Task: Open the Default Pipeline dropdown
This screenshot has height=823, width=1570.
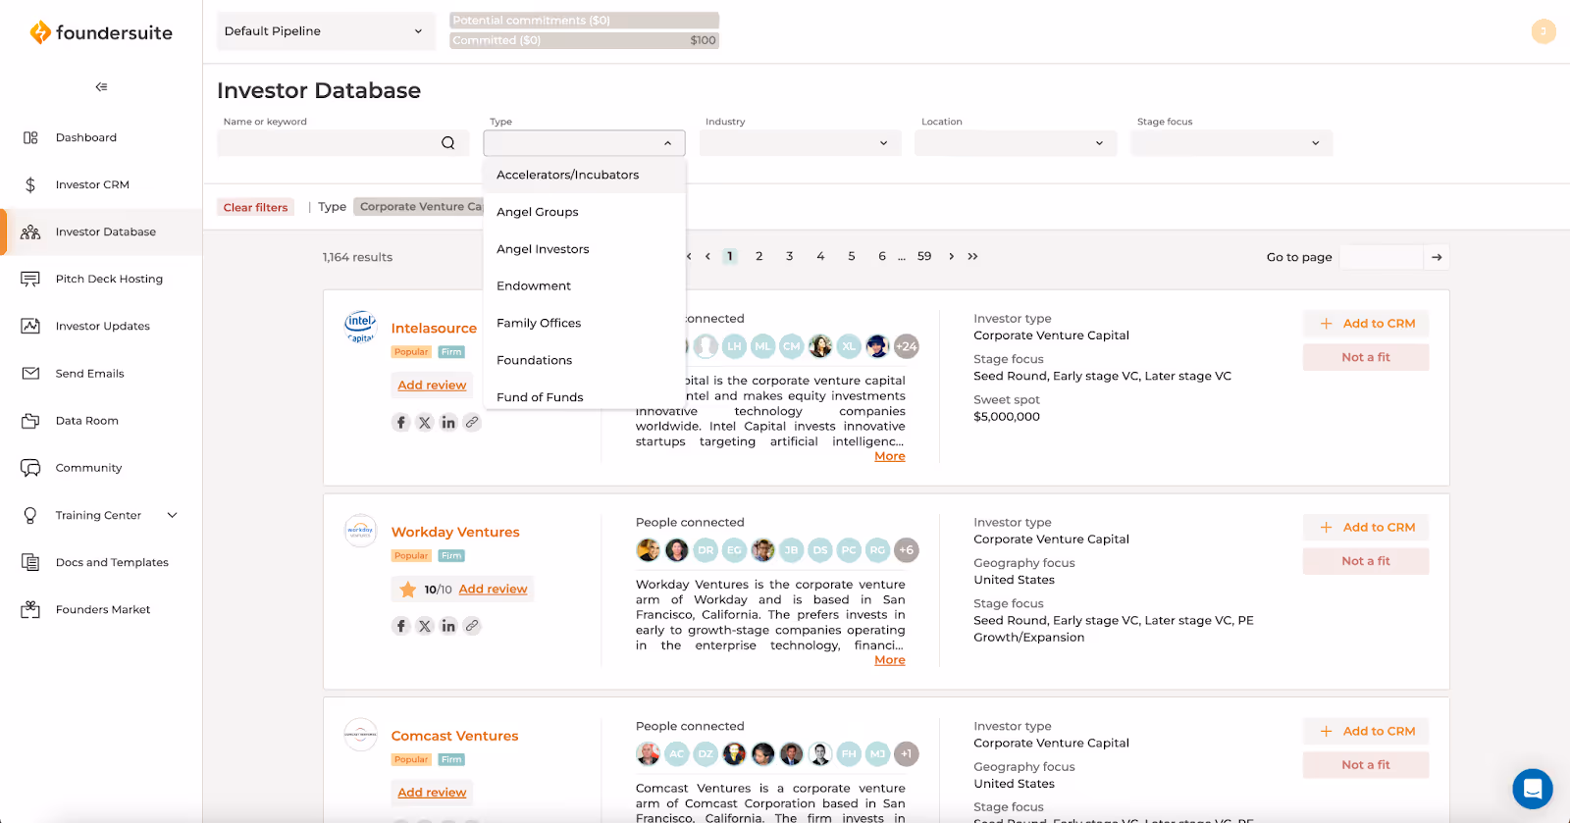Action: 325,31
